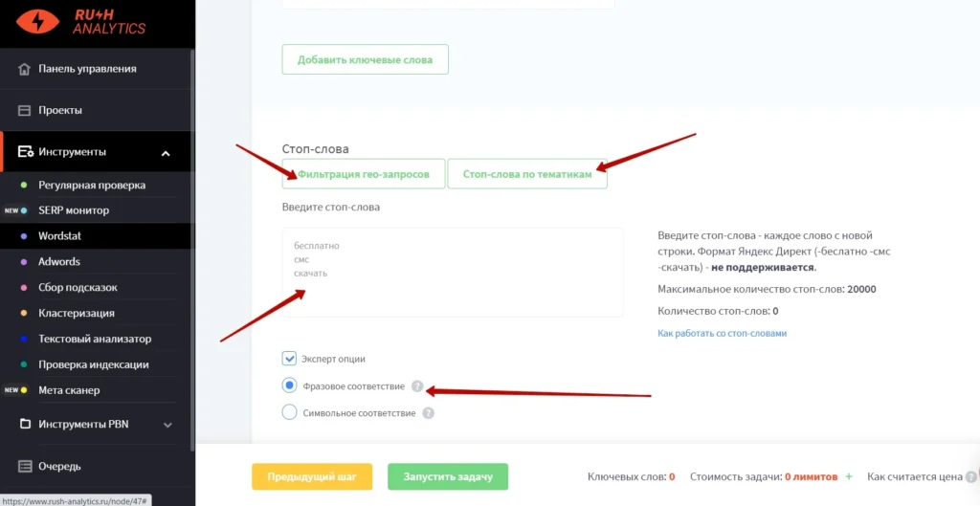Click help icon next to Символьное соответствие
The width and height of the screenshot is (980, 506).
click(x=428, y=413)
